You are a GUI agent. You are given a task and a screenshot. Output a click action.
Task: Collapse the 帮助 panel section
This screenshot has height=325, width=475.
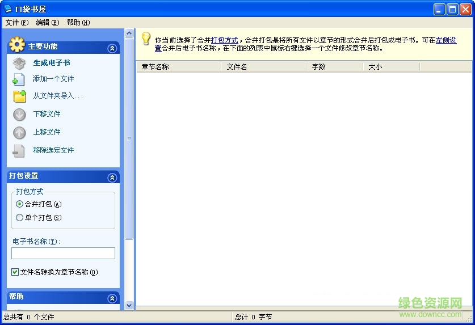(x=112, y=298)
